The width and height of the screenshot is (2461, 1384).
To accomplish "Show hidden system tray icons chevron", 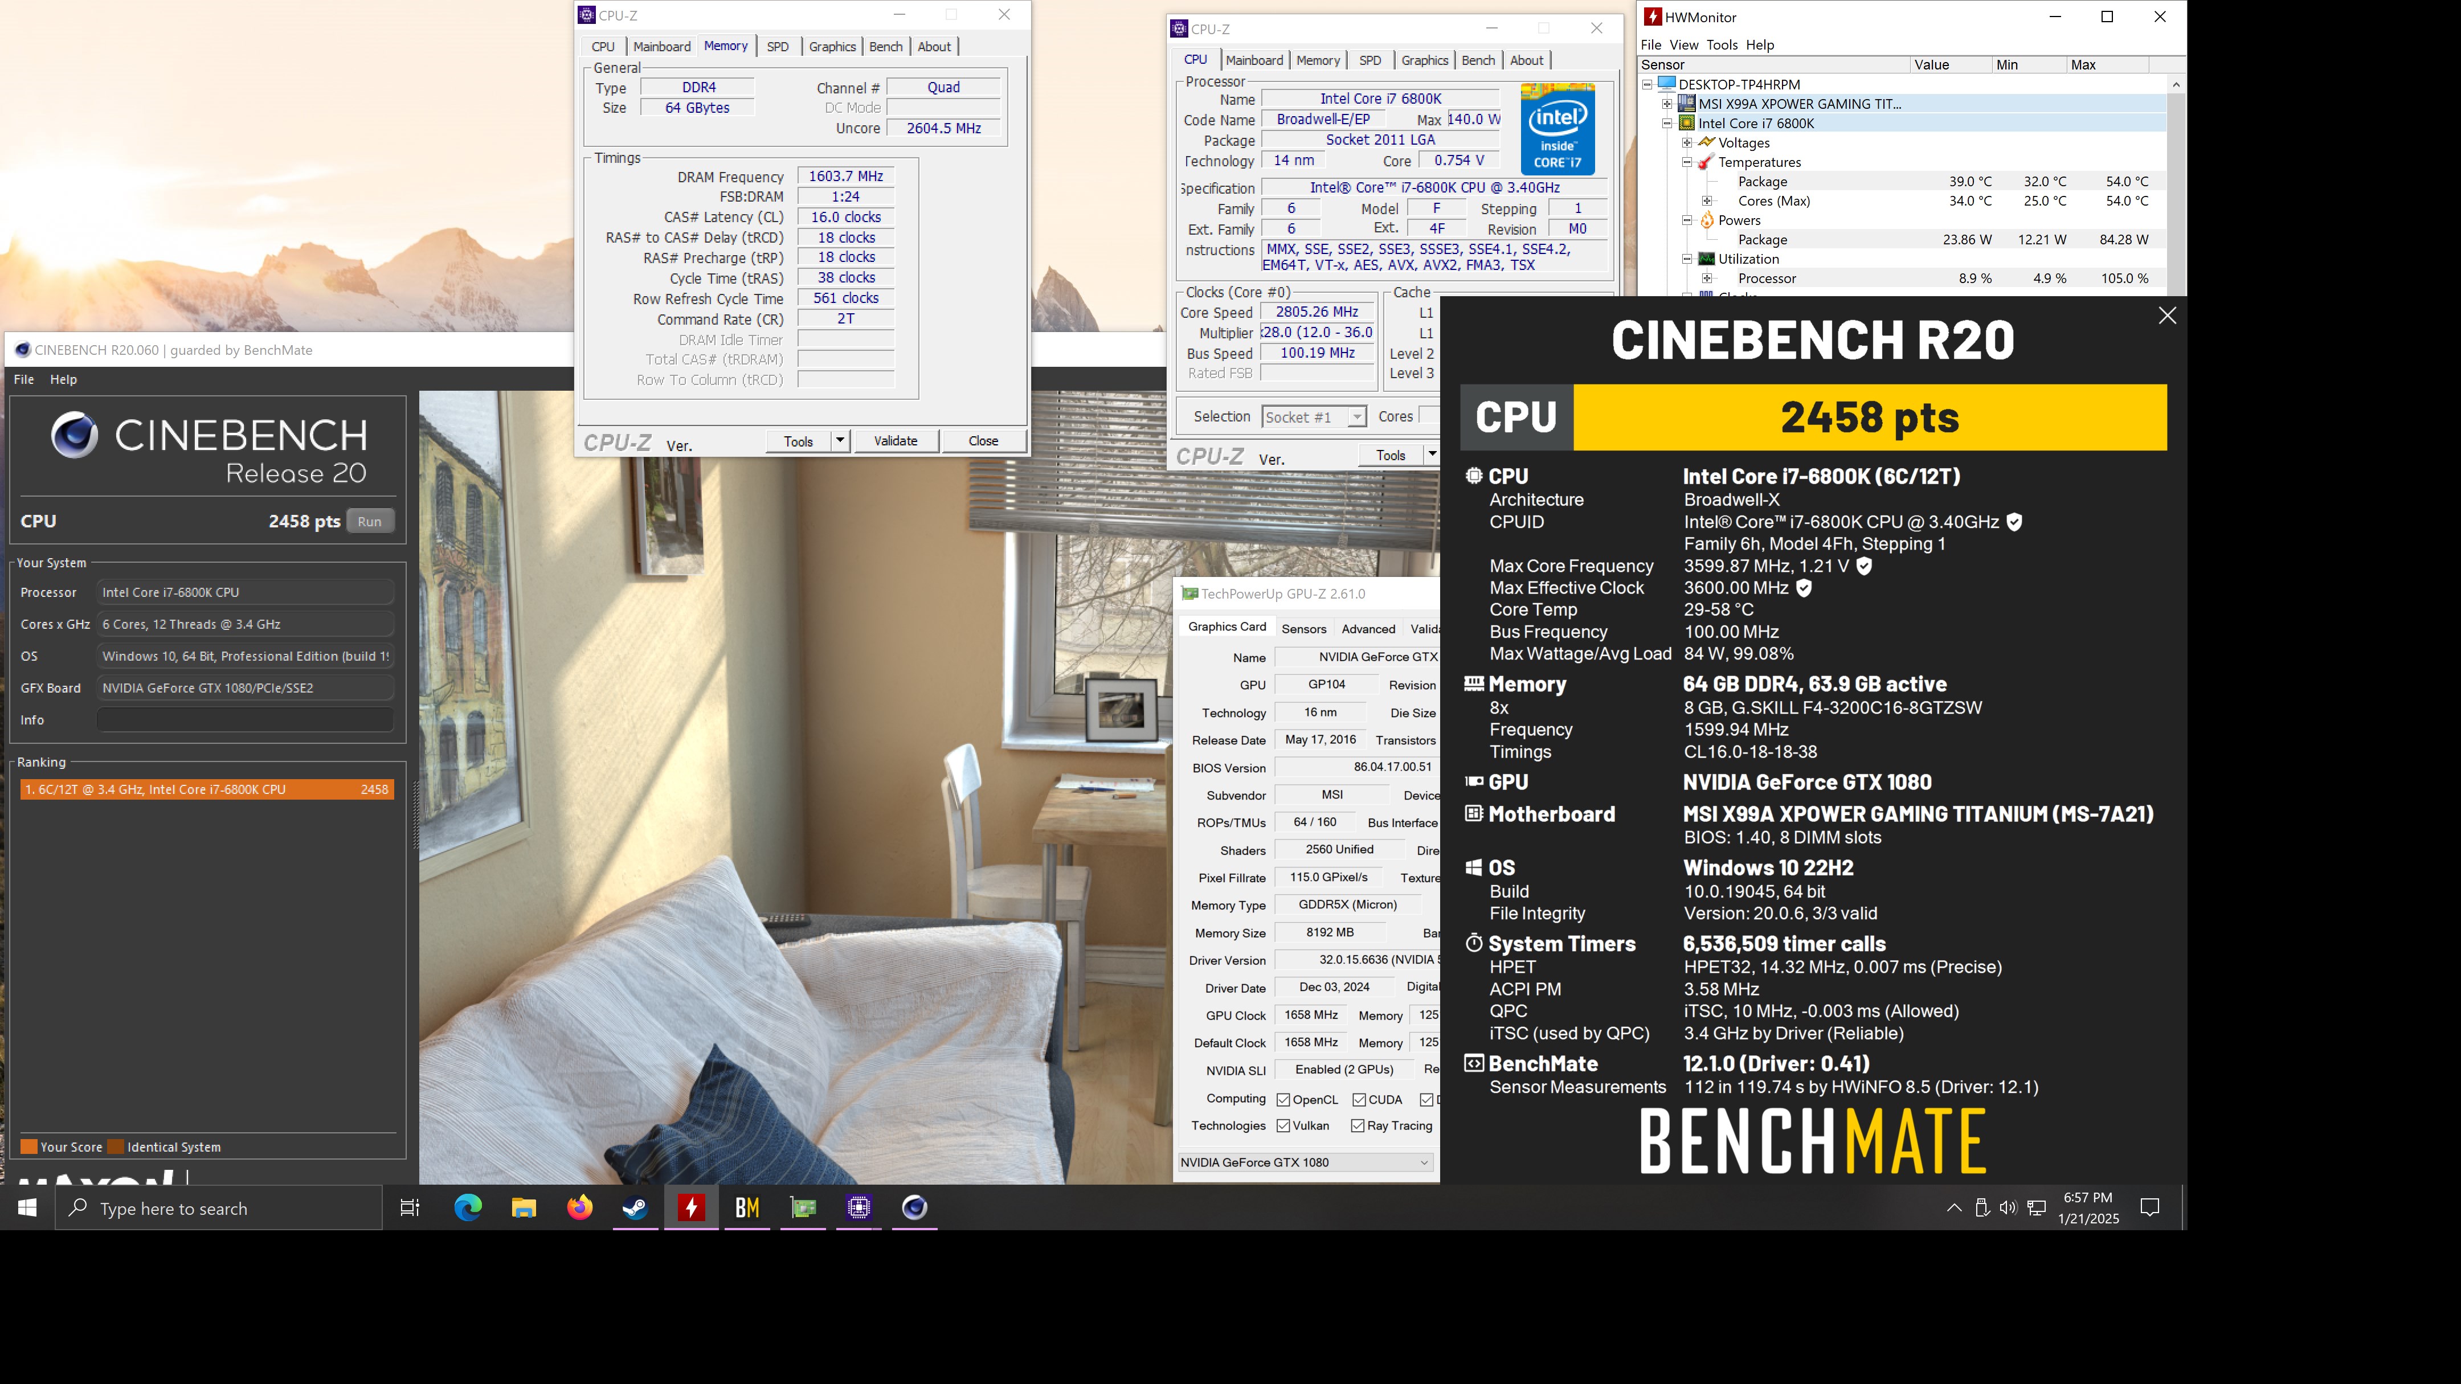I will 1954,1207.
